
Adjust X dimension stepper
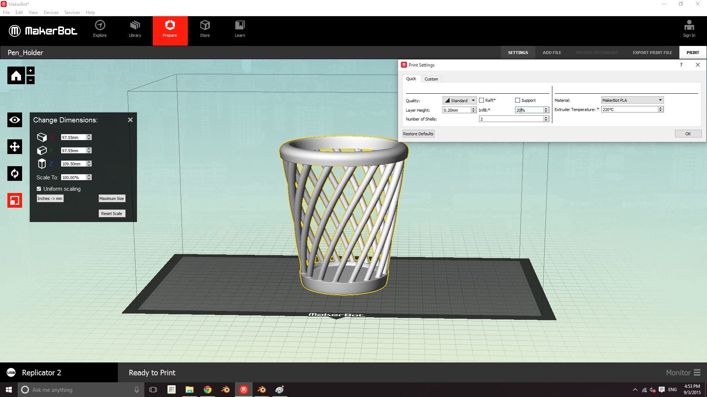89,137
